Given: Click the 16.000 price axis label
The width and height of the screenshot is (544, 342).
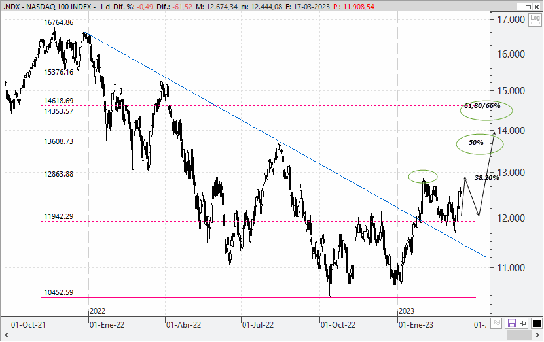Looking at the screenshot, I should pyautogui.click(x=511, y=54).
